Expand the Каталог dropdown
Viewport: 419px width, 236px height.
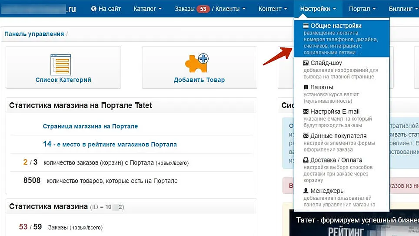point(147,9)
